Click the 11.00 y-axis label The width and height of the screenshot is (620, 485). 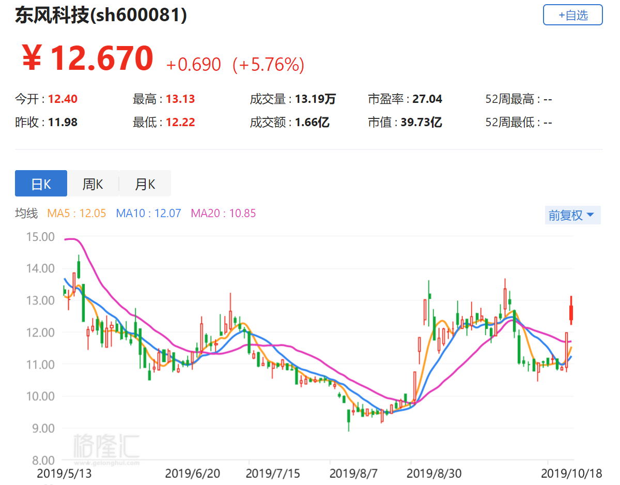[x=40, y=365]
